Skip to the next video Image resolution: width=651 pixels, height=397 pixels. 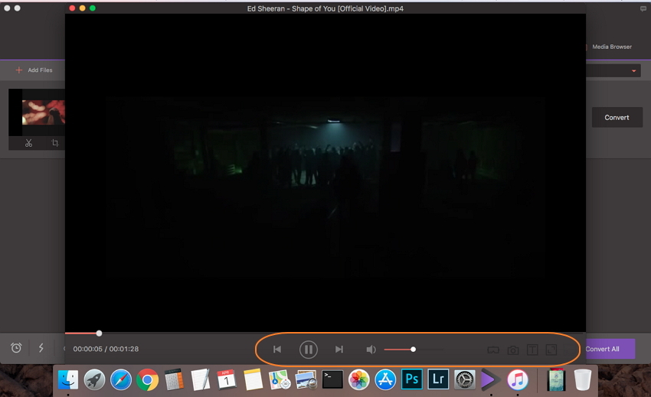click(339, 350)
